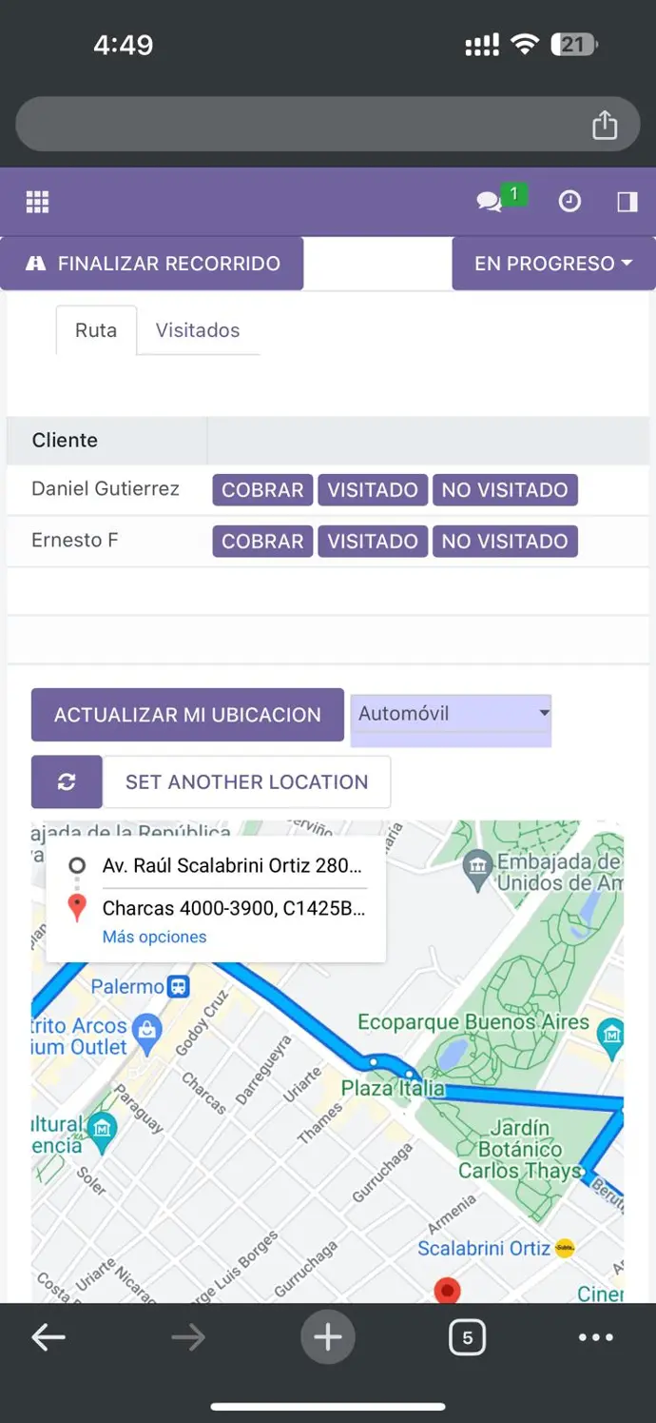The width and height of the screenshot is (656, 1423).
Task: Expand the EN PROGRESO status dropdown
Action: click(x=553, y=264)
